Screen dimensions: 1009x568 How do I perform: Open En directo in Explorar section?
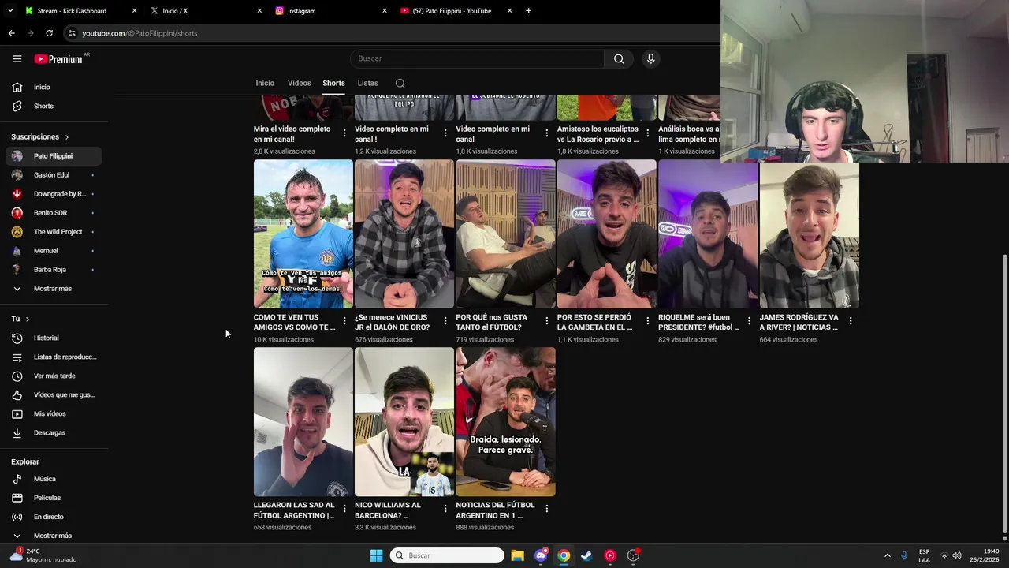(54, 517)
